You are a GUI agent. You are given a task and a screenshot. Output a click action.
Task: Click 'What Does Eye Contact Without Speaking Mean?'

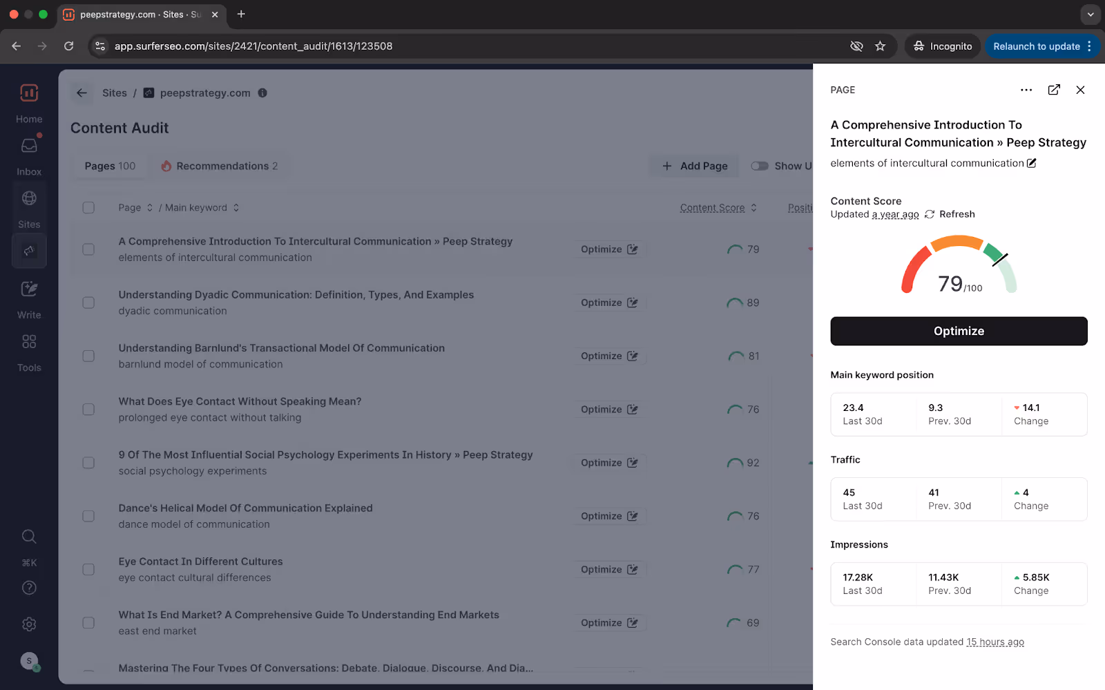click(240, 402)
